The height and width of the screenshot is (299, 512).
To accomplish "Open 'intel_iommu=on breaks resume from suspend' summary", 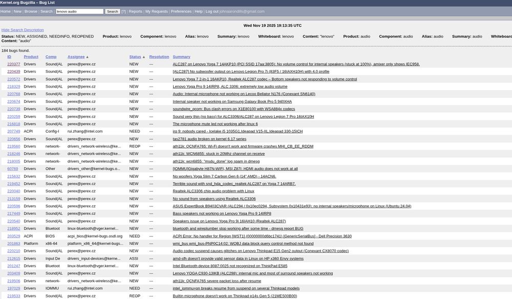I will coord(236,288).
